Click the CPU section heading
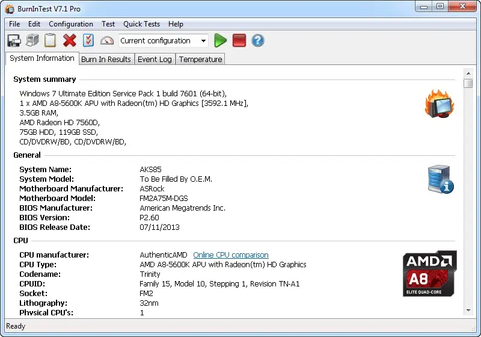This screenshot has width=481, height=337. coord(20,241)
